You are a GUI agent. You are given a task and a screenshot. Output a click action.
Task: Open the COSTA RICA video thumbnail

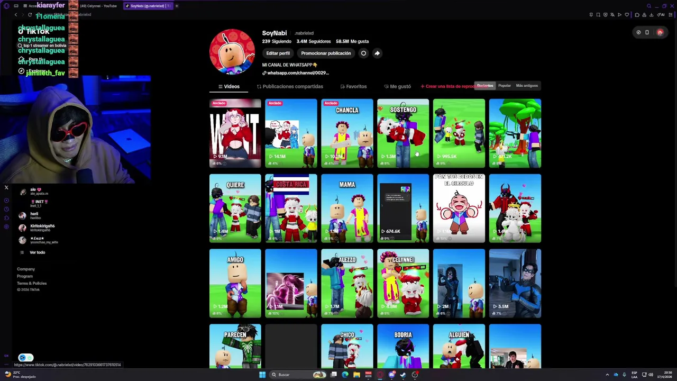291,208
